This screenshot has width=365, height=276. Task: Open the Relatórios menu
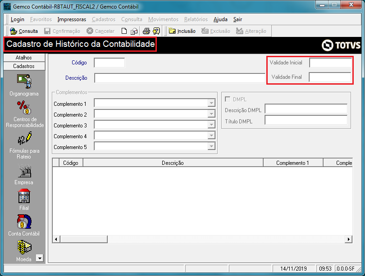tap(196, 19)
